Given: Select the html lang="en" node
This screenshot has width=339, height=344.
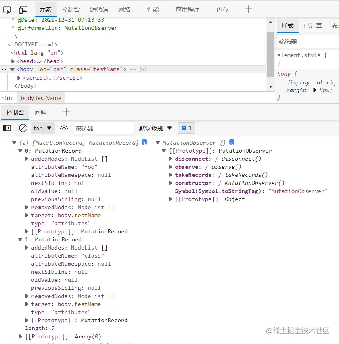Looking at the screenshot, I should tap(37, 52).
